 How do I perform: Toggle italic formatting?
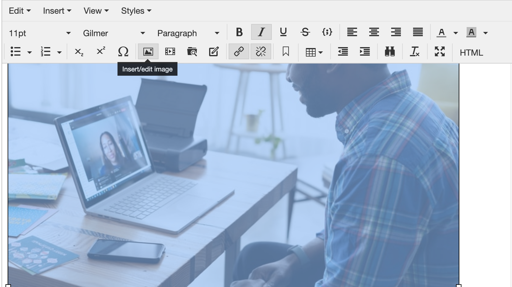click(x=261, y=32)
